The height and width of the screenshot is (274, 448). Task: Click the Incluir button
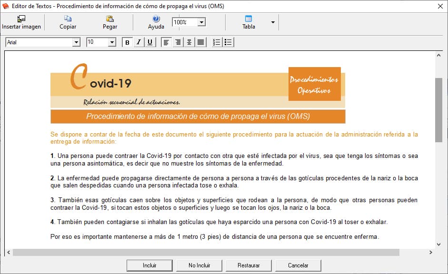tap(149, 265)
